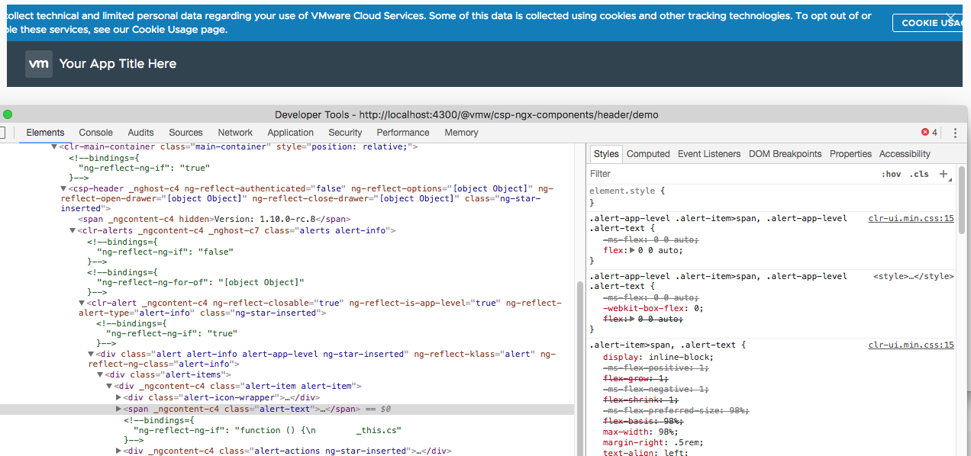Toggle the .cls element classes panel
This screenshot has width=971, height=456.
[919, 174]
